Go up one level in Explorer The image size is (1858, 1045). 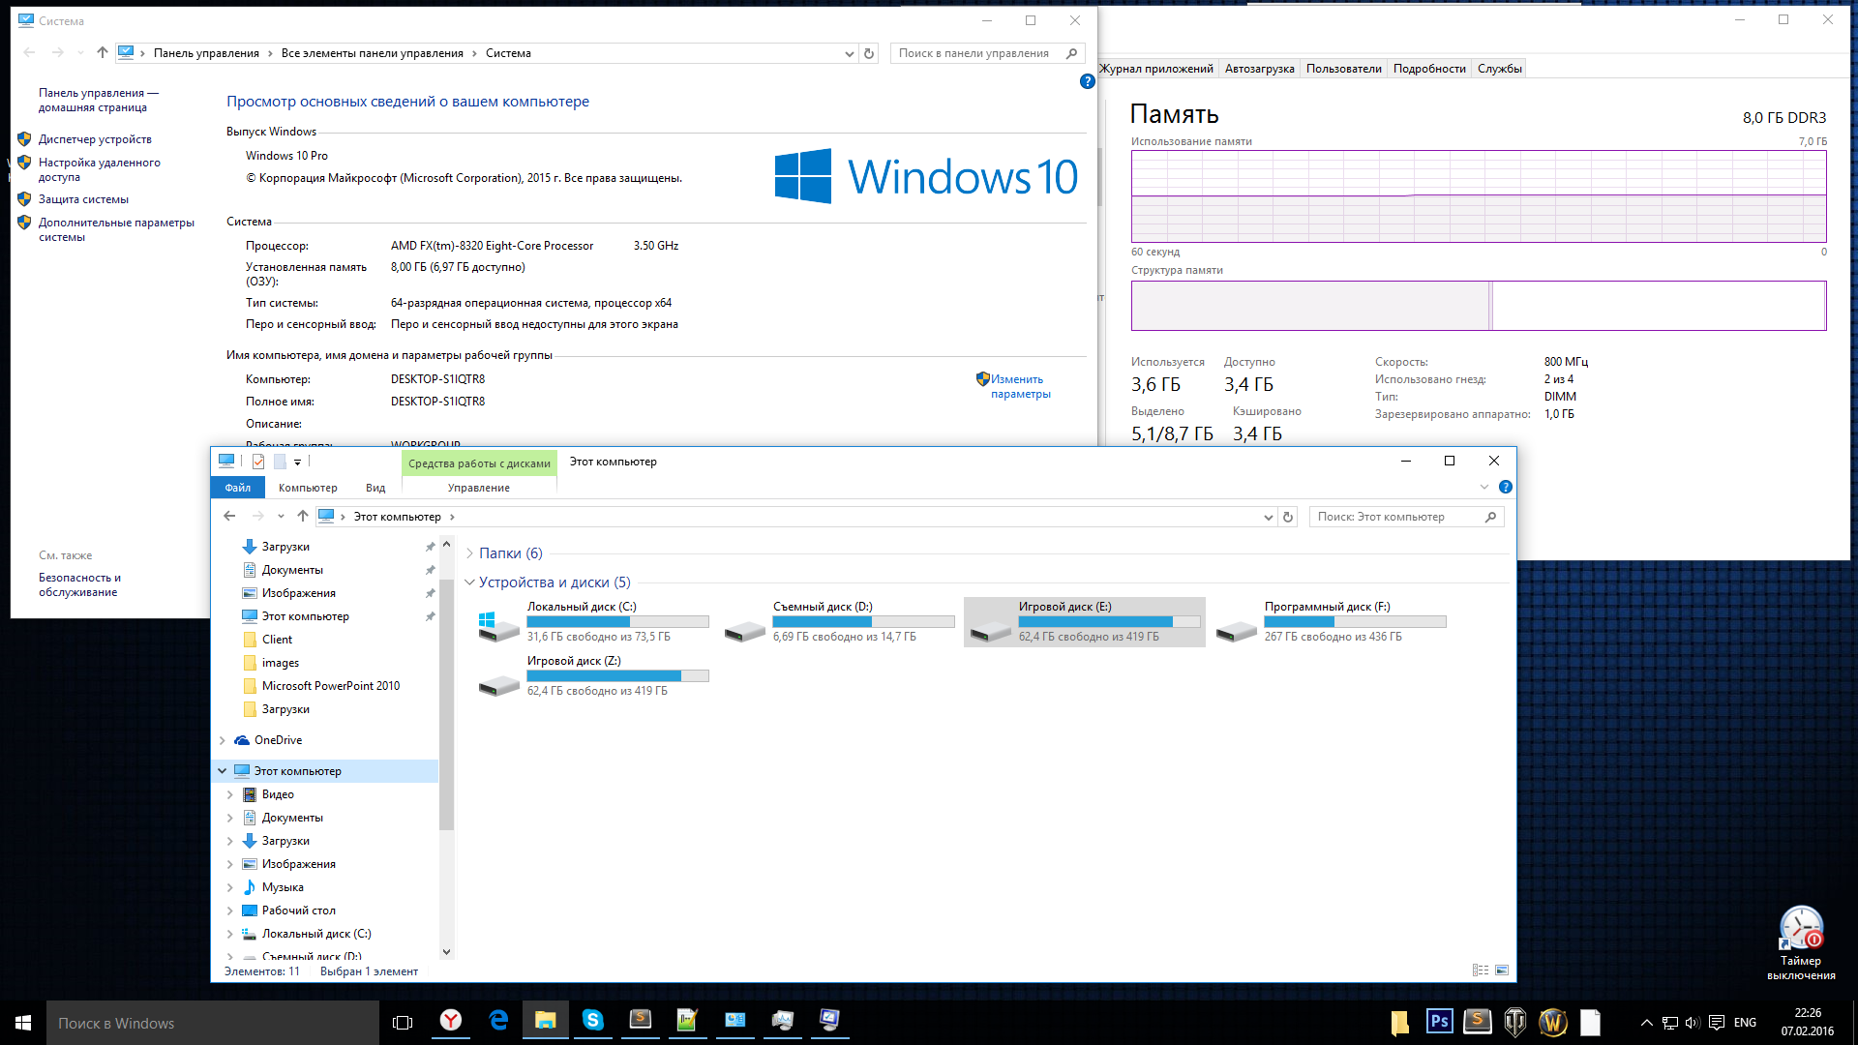point(303,517)
